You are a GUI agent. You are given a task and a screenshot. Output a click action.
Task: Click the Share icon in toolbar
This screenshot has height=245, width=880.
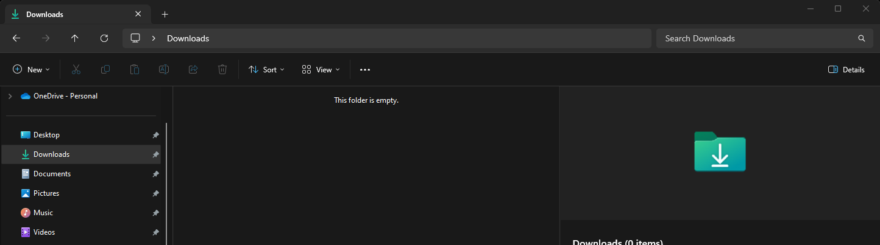[193, 70]
